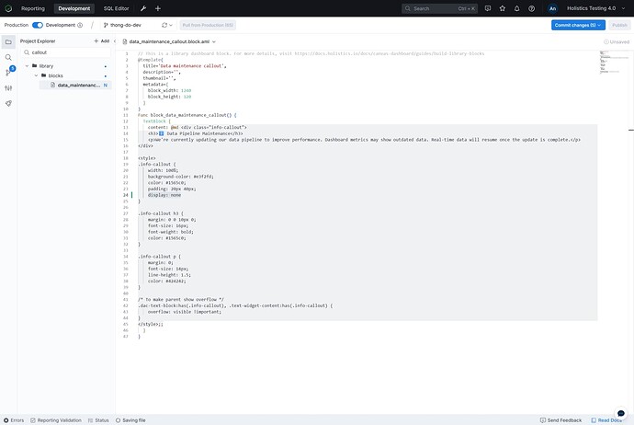Viewport: 634px width, 425px height.
Task: Click the Project Explorer callout search box
Action: (x=66, y=52)
